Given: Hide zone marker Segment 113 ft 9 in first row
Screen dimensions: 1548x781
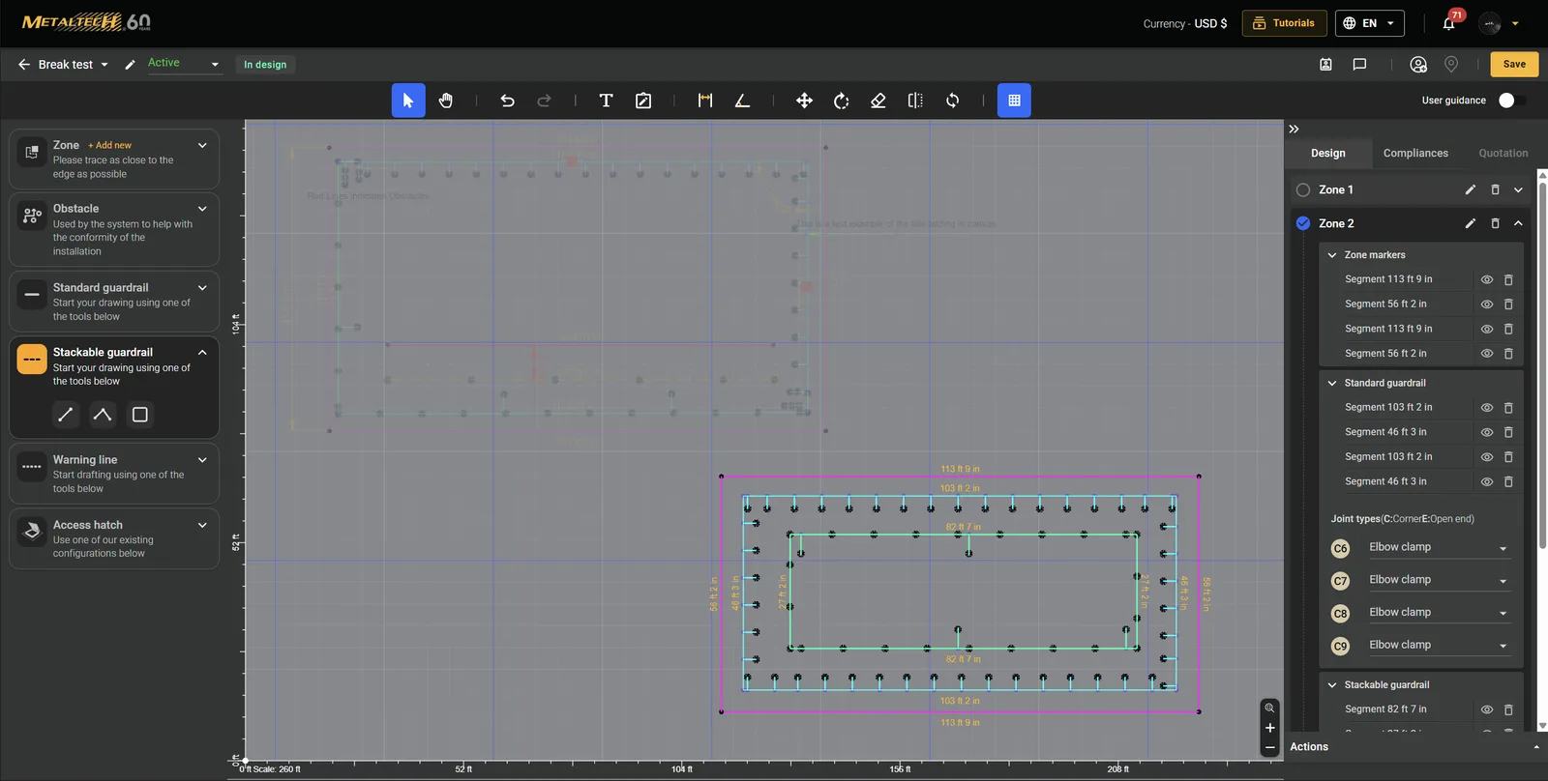Looking at the screenshot, I should [1487, 280].
